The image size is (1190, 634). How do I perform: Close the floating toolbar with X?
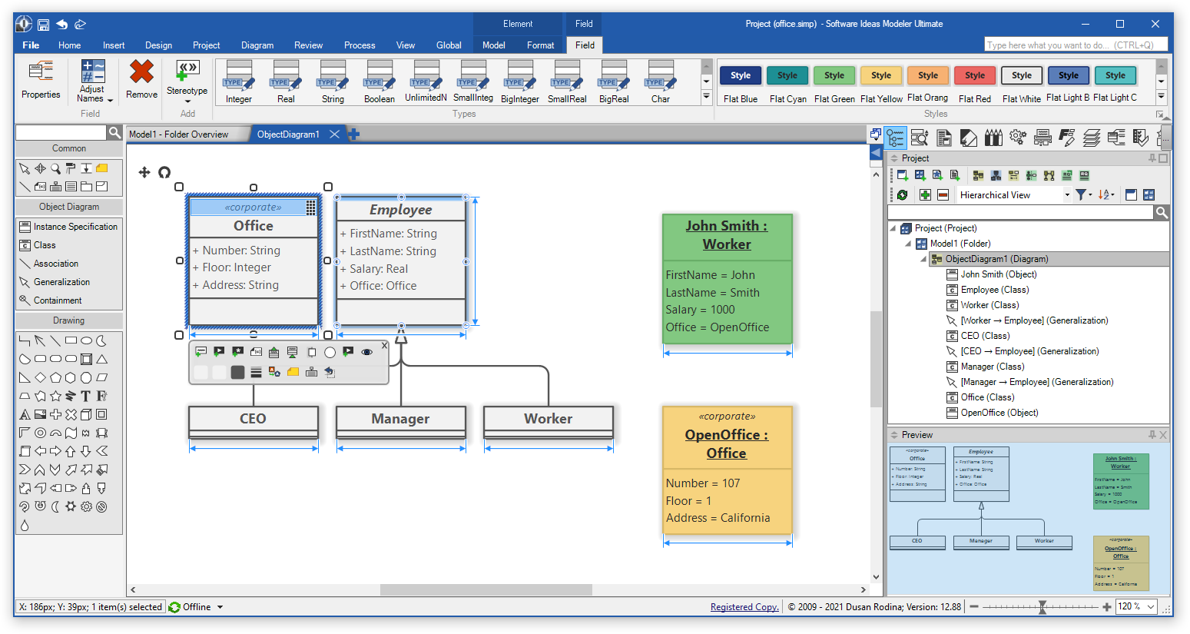click(x=384, y=346)
